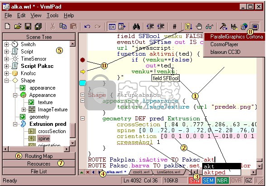Viewport: 266px width, 186px height.
Task: Switch to the cool1.wrl tab
Action: 141,172
